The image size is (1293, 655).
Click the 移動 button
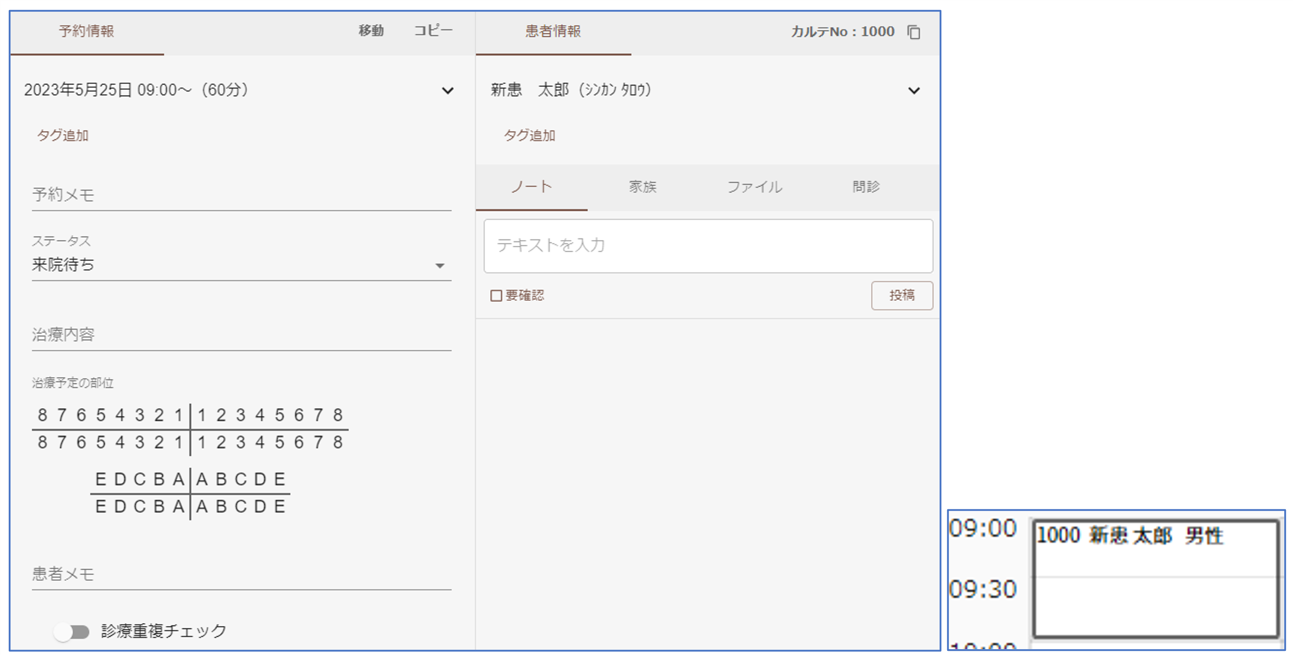click(371, 31)
